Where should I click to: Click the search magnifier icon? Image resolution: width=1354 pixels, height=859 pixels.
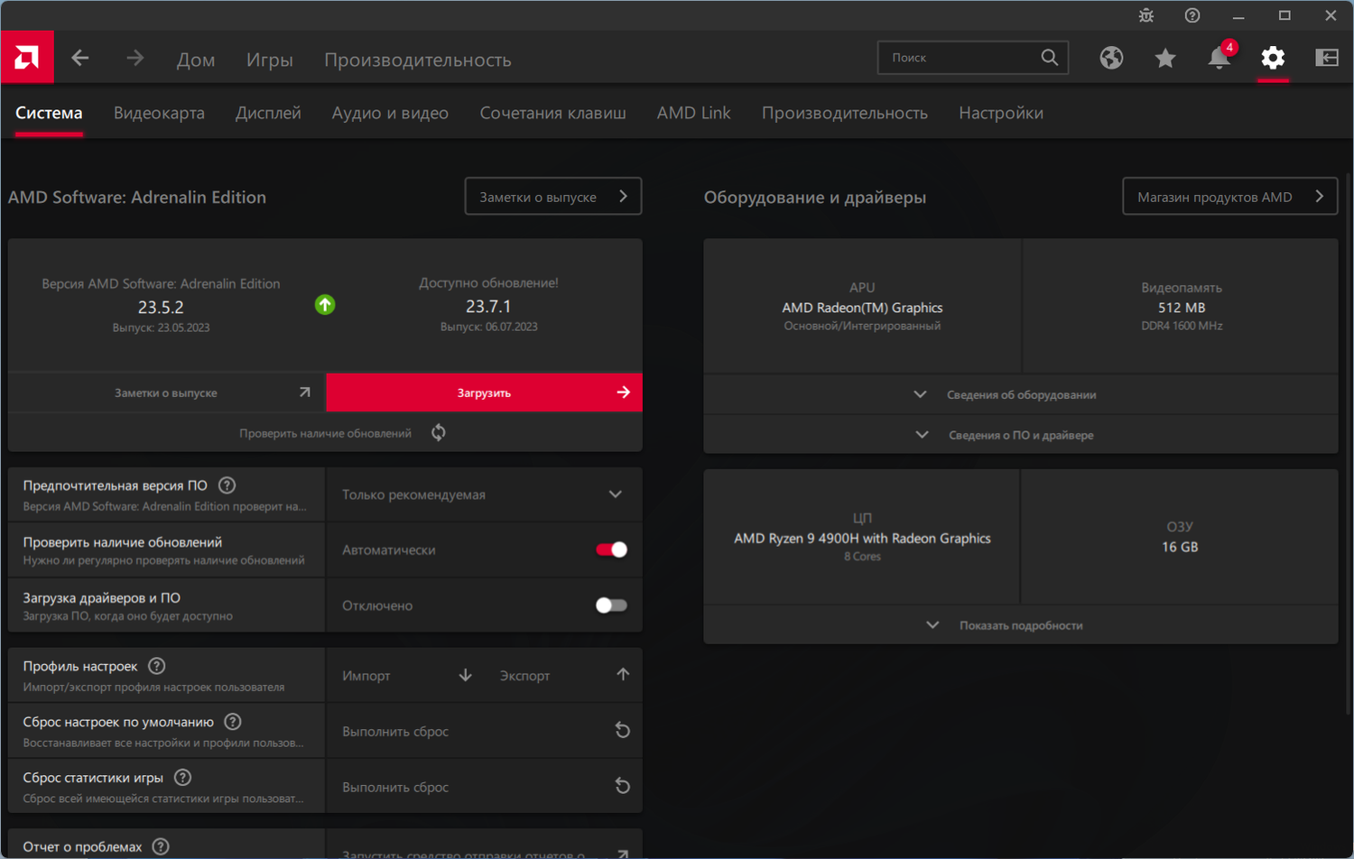point(1049,57)
